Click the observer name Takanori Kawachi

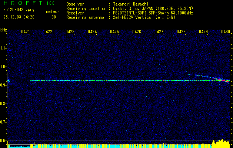(131, 4)
